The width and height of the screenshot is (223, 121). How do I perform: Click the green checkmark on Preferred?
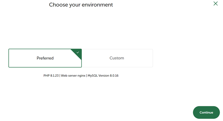[78, 53]
